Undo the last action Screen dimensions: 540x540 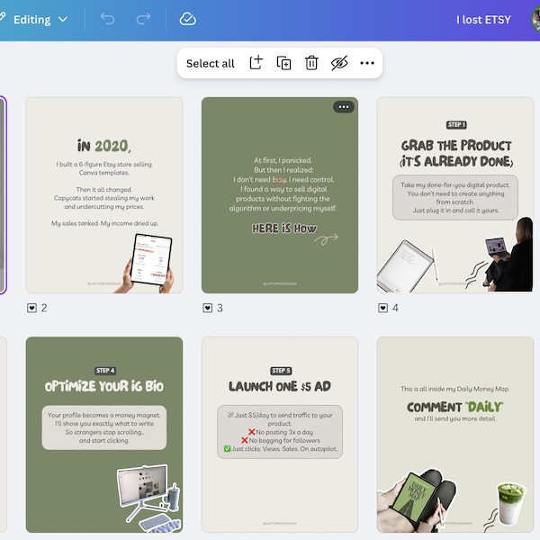click(107, 19)
